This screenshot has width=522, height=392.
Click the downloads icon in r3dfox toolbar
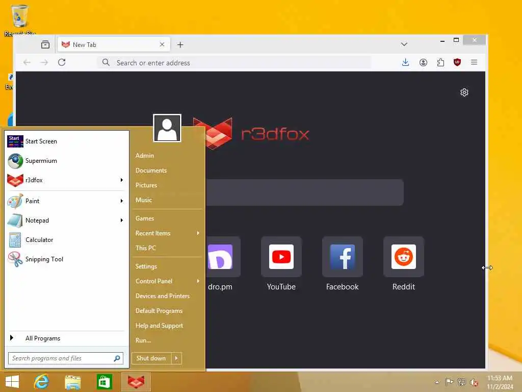[405, 62]
